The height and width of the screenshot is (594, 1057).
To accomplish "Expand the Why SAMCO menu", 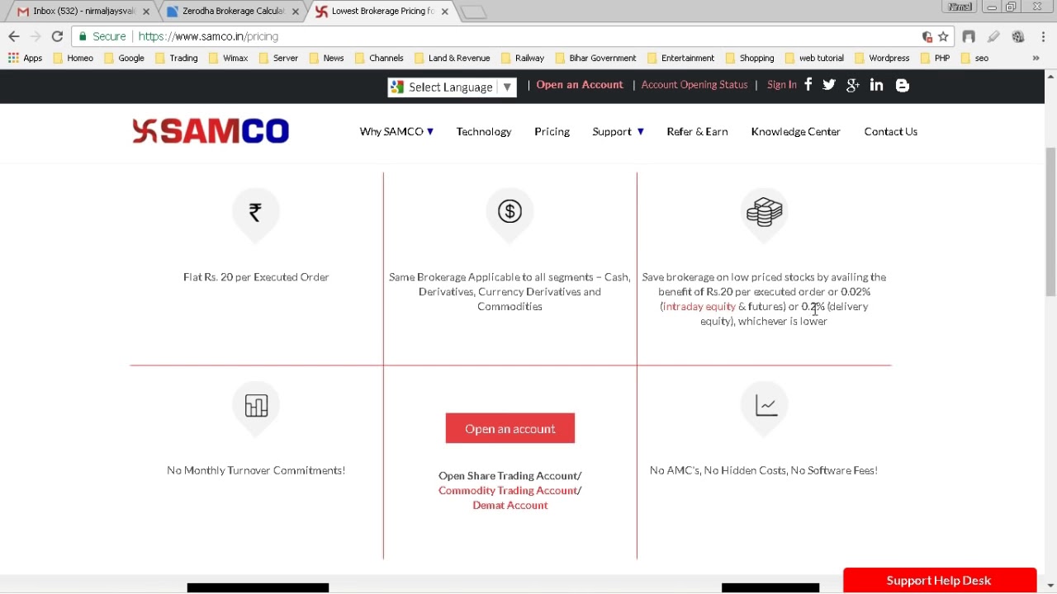I will (x=396, y=131).
